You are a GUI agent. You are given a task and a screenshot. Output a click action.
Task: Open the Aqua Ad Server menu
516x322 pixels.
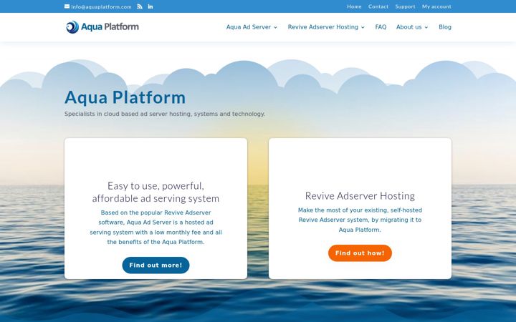pyautogui.click(x=249, y=27)
